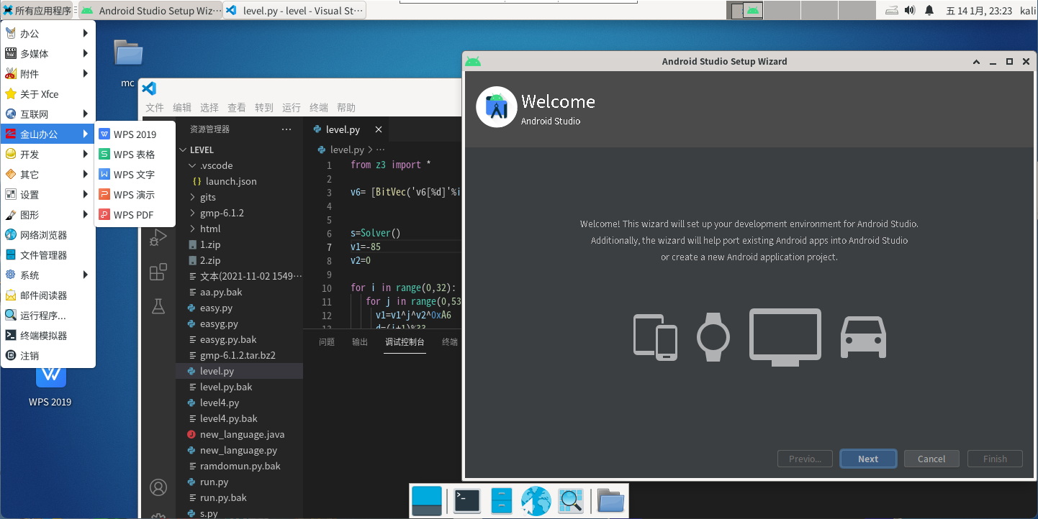Screen dimensions: 1038x519
Task: Open VS Code Testing flask icon
Action: pyautogui.click(x=158, y=306)
